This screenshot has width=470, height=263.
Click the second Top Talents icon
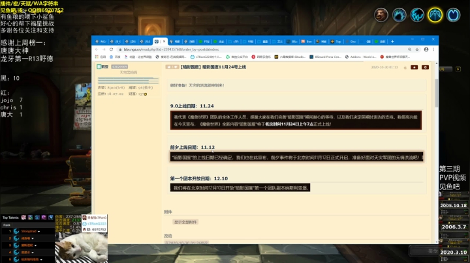[30, 217]
